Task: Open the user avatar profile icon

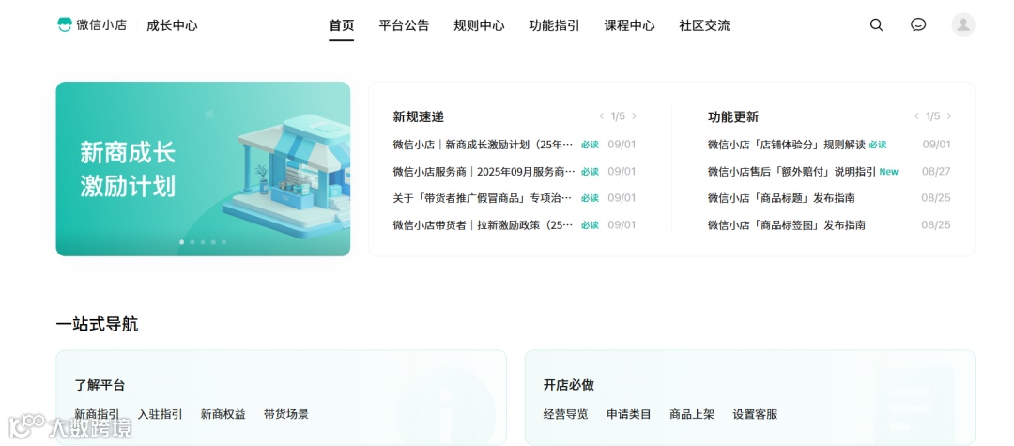Action: point(963,24)
